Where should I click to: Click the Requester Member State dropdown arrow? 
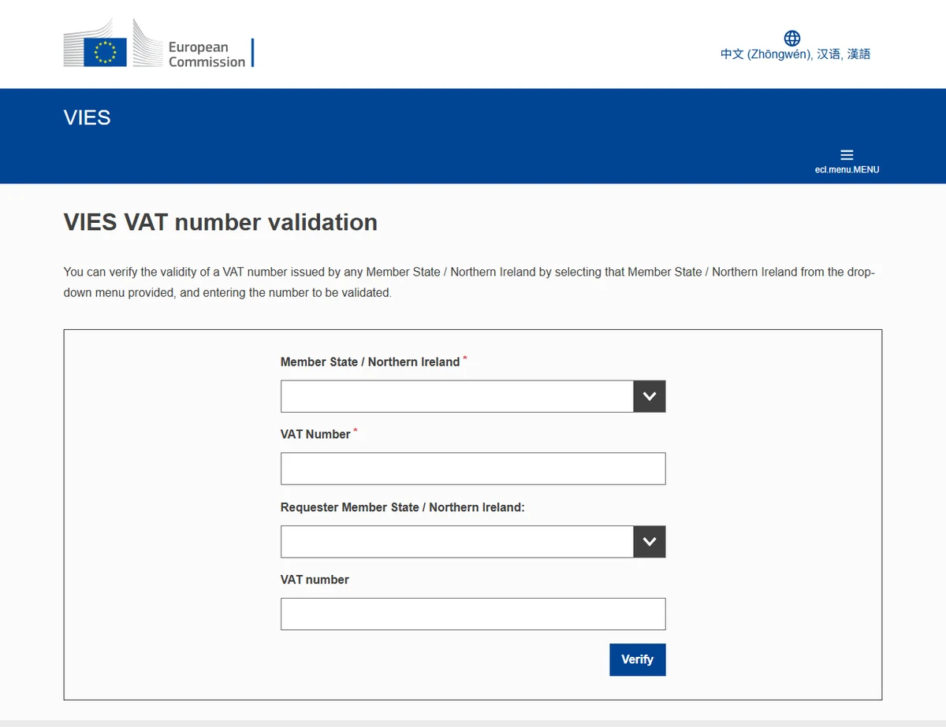coord(650,542)
